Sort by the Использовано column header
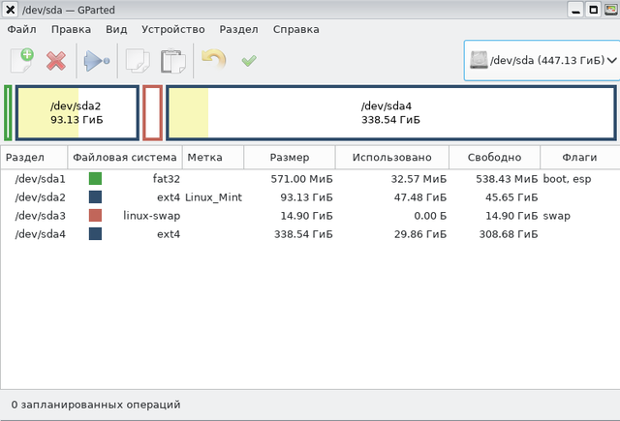This screenshot has width=620, height=421. pyautogui.click(x=391, y=157)
